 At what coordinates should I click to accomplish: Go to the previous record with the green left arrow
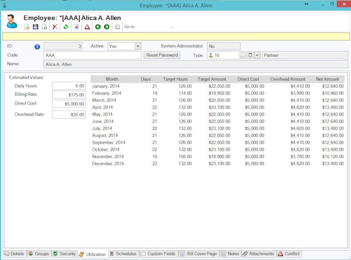point(98,27)
